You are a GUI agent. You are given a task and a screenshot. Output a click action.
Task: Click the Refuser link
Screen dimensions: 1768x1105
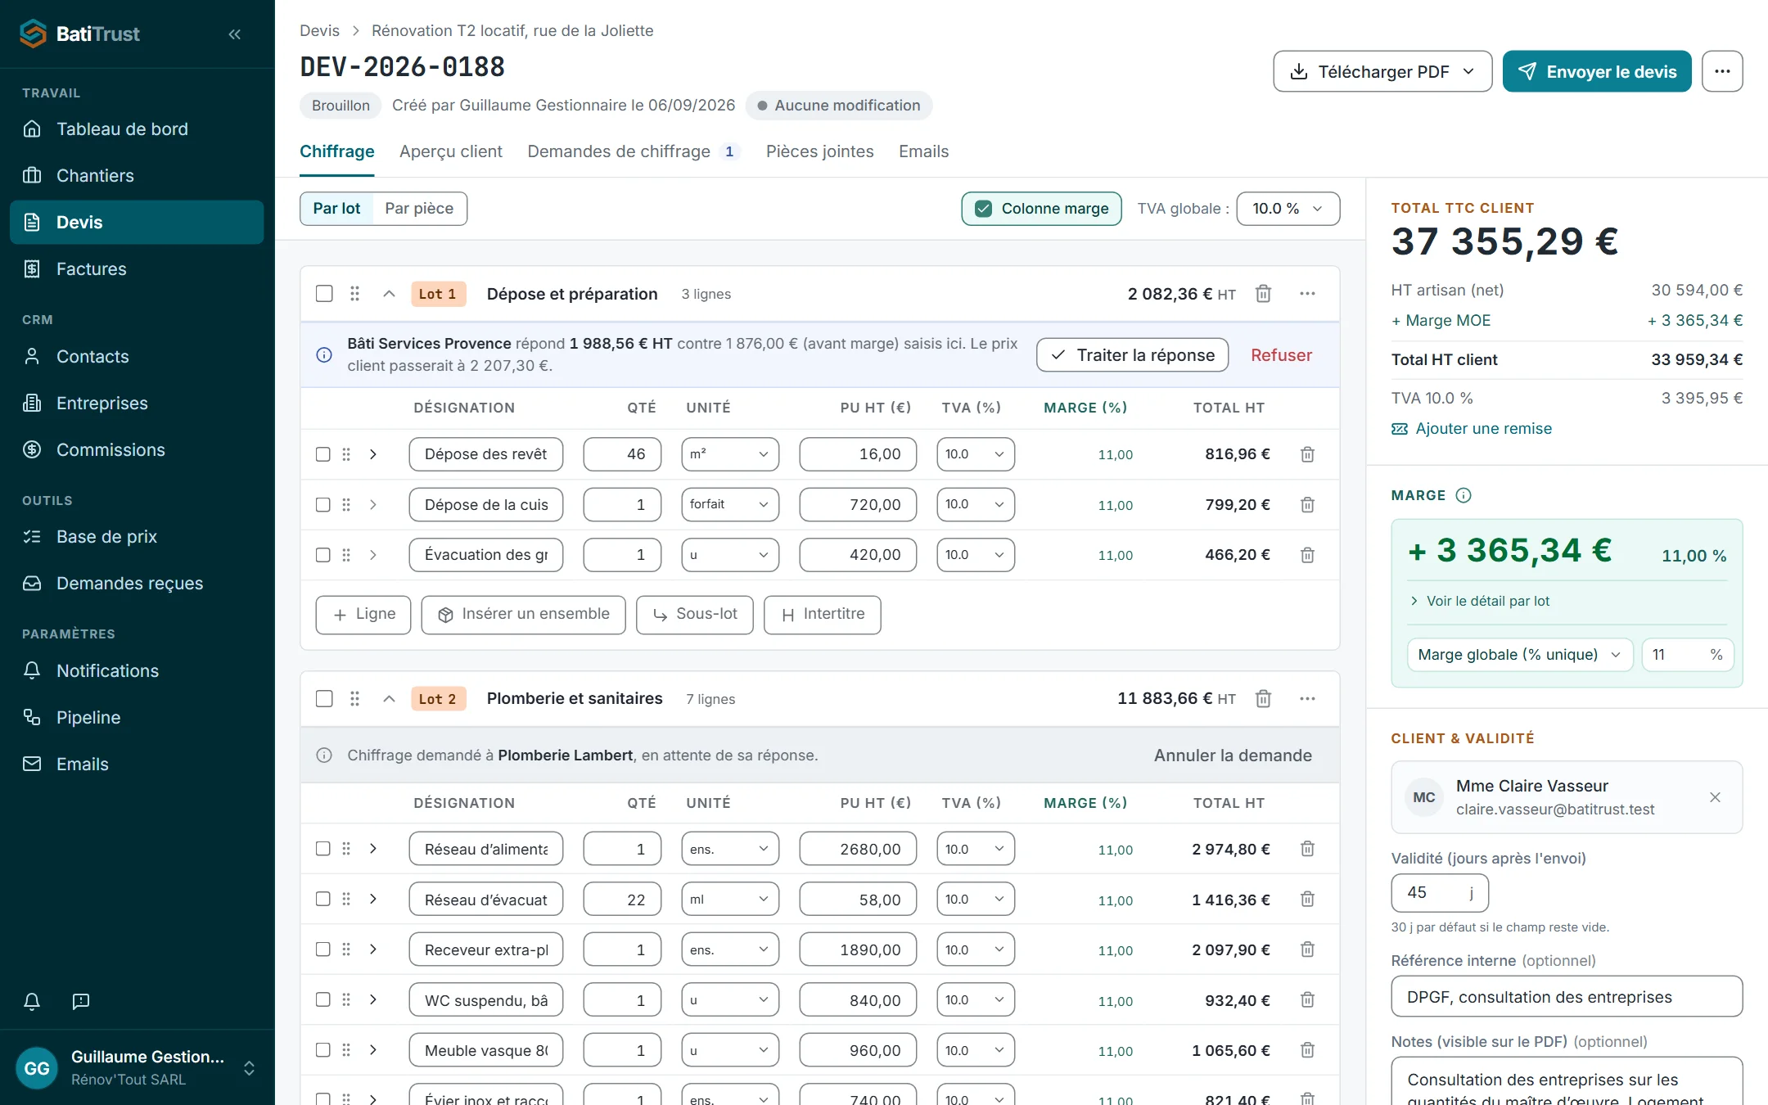click(1281, 355)
